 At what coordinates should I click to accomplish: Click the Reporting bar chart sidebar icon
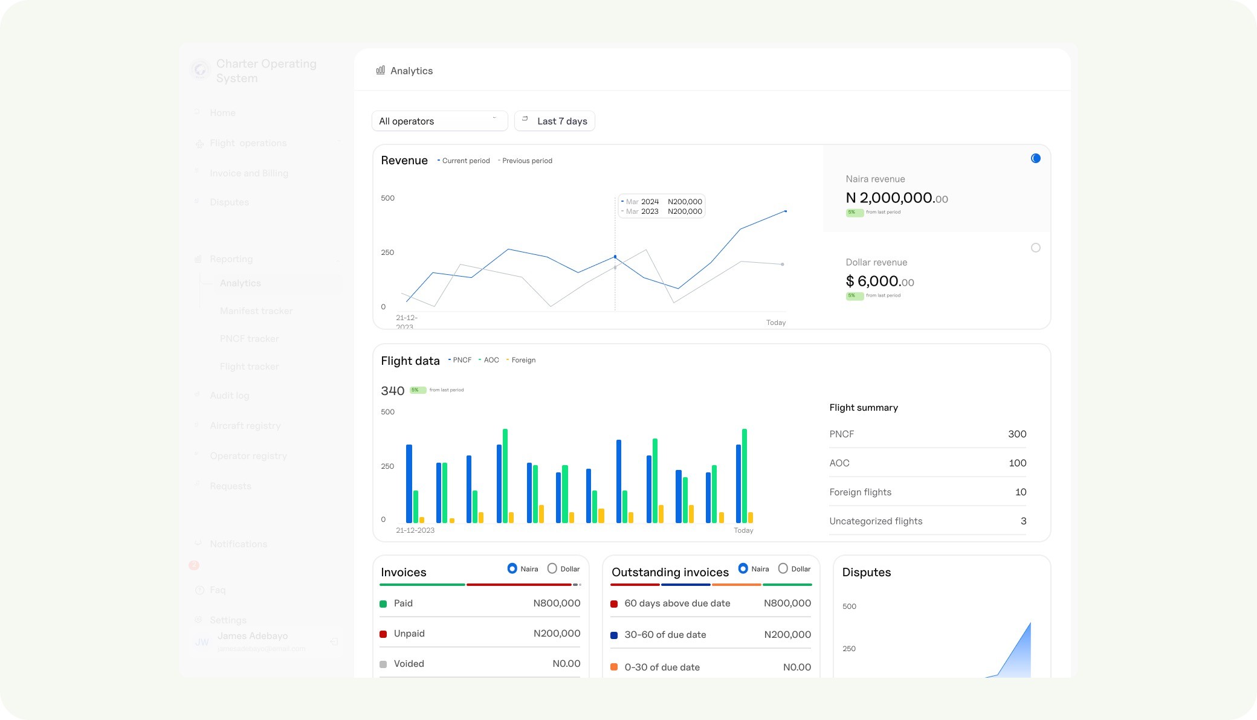click(198, 259)
